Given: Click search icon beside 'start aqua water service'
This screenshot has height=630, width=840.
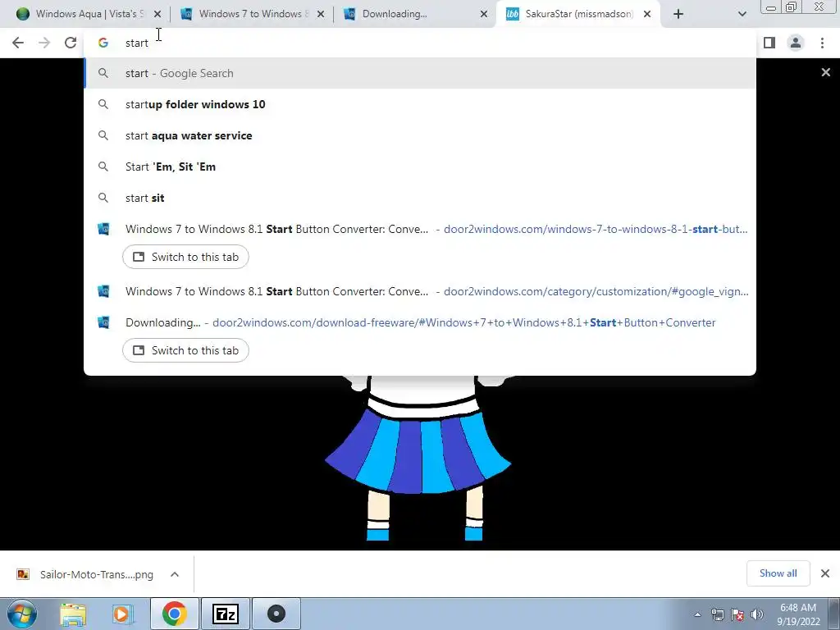Looking at the screenshot, I should [x=103, y=135].
